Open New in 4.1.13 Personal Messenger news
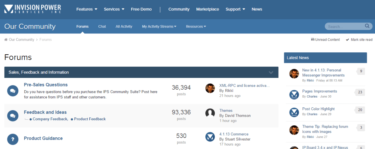This screenshot has width=375, height=149. [323, 73]
